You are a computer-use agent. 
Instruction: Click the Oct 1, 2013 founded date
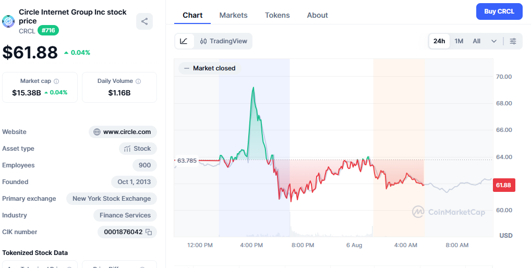pos(134,182)
